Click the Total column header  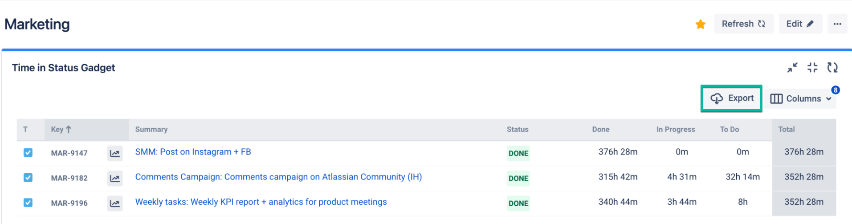(786, 130)
